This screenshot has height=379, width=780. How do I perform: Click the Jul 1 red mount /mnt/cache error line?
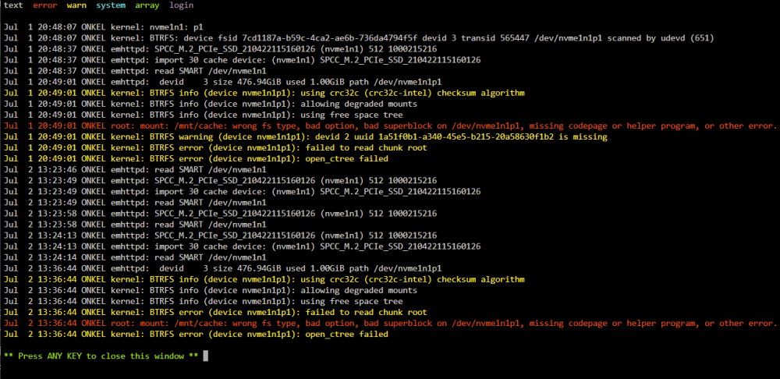pyautogui.click(x=390, y=126)
